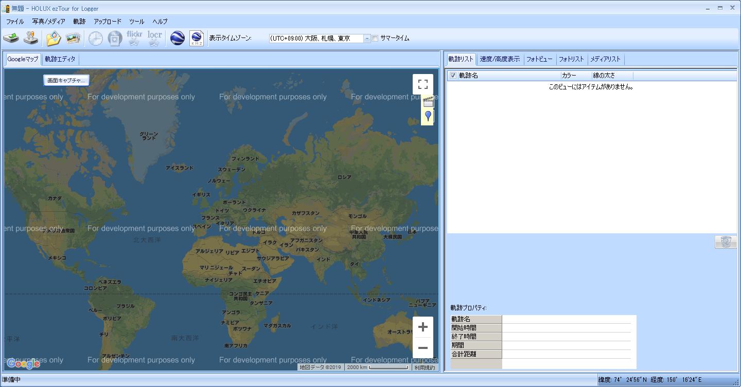The width and height of the screenshot is (741, 387).
Task: Zoom out on the map with minus
Action: click(423, 348)
